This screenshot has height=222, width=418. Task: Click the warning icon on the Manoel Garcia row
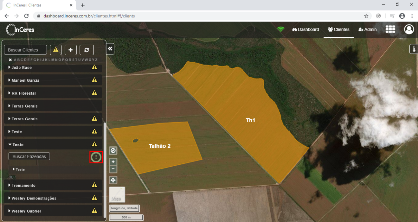(x=94, y=80)
